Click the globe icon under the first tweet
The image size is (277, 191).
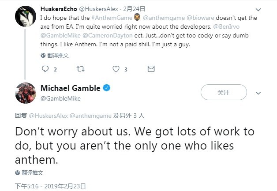pyautogui.click(x=43, y=56)
